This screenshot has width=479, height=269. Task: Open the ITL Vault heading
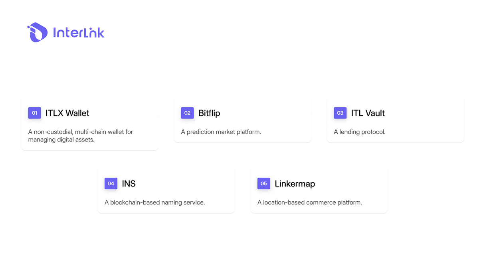(x=368, y=113)
